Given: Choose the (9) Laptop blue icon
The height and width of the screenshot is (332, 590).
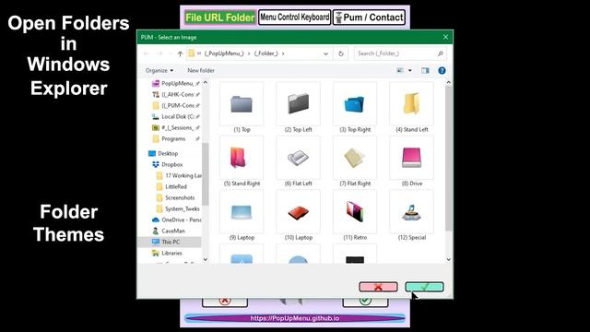Looking at the screenshot, I should (x=242, y=212).
